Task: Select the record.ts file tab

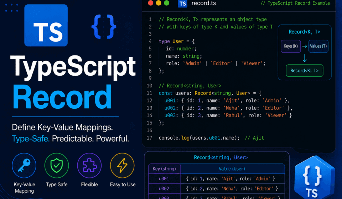Action: (x=203, y=3)
